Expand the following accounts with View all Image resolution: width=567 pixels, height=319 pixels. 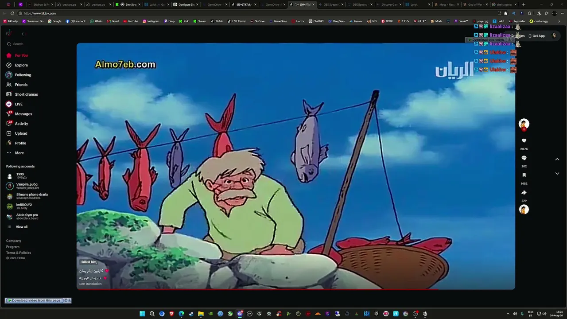pyautogui.click(x=17, y=227)
